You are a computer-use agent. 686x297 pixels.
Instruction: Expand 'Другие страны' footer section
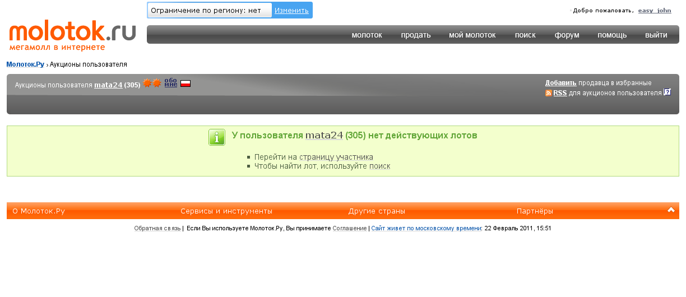tap(377, 211)
